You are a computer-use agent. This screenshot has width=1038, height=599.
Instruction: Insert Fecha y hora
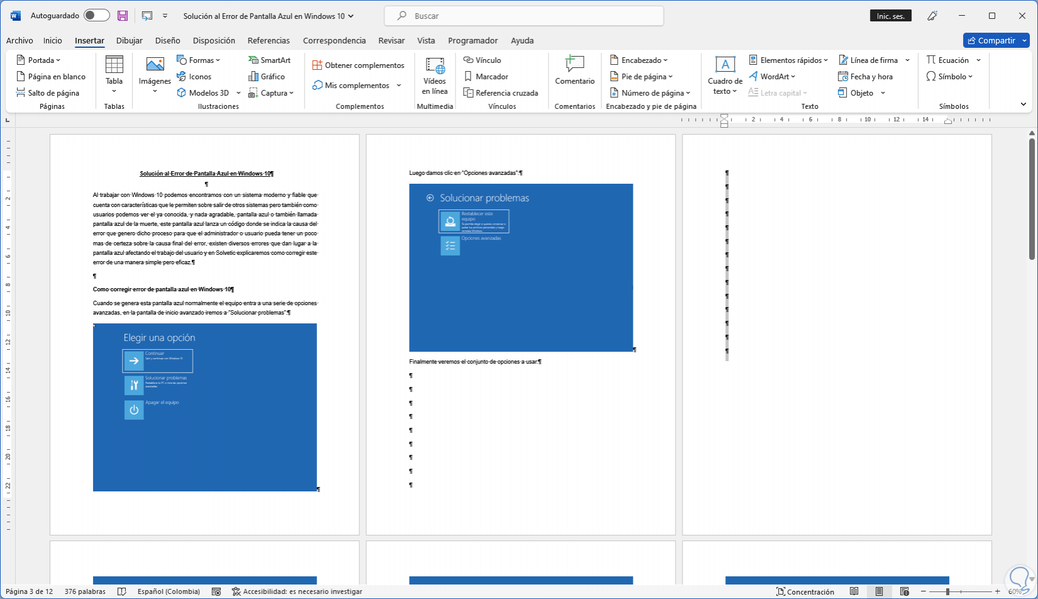[x=865, y=77]
